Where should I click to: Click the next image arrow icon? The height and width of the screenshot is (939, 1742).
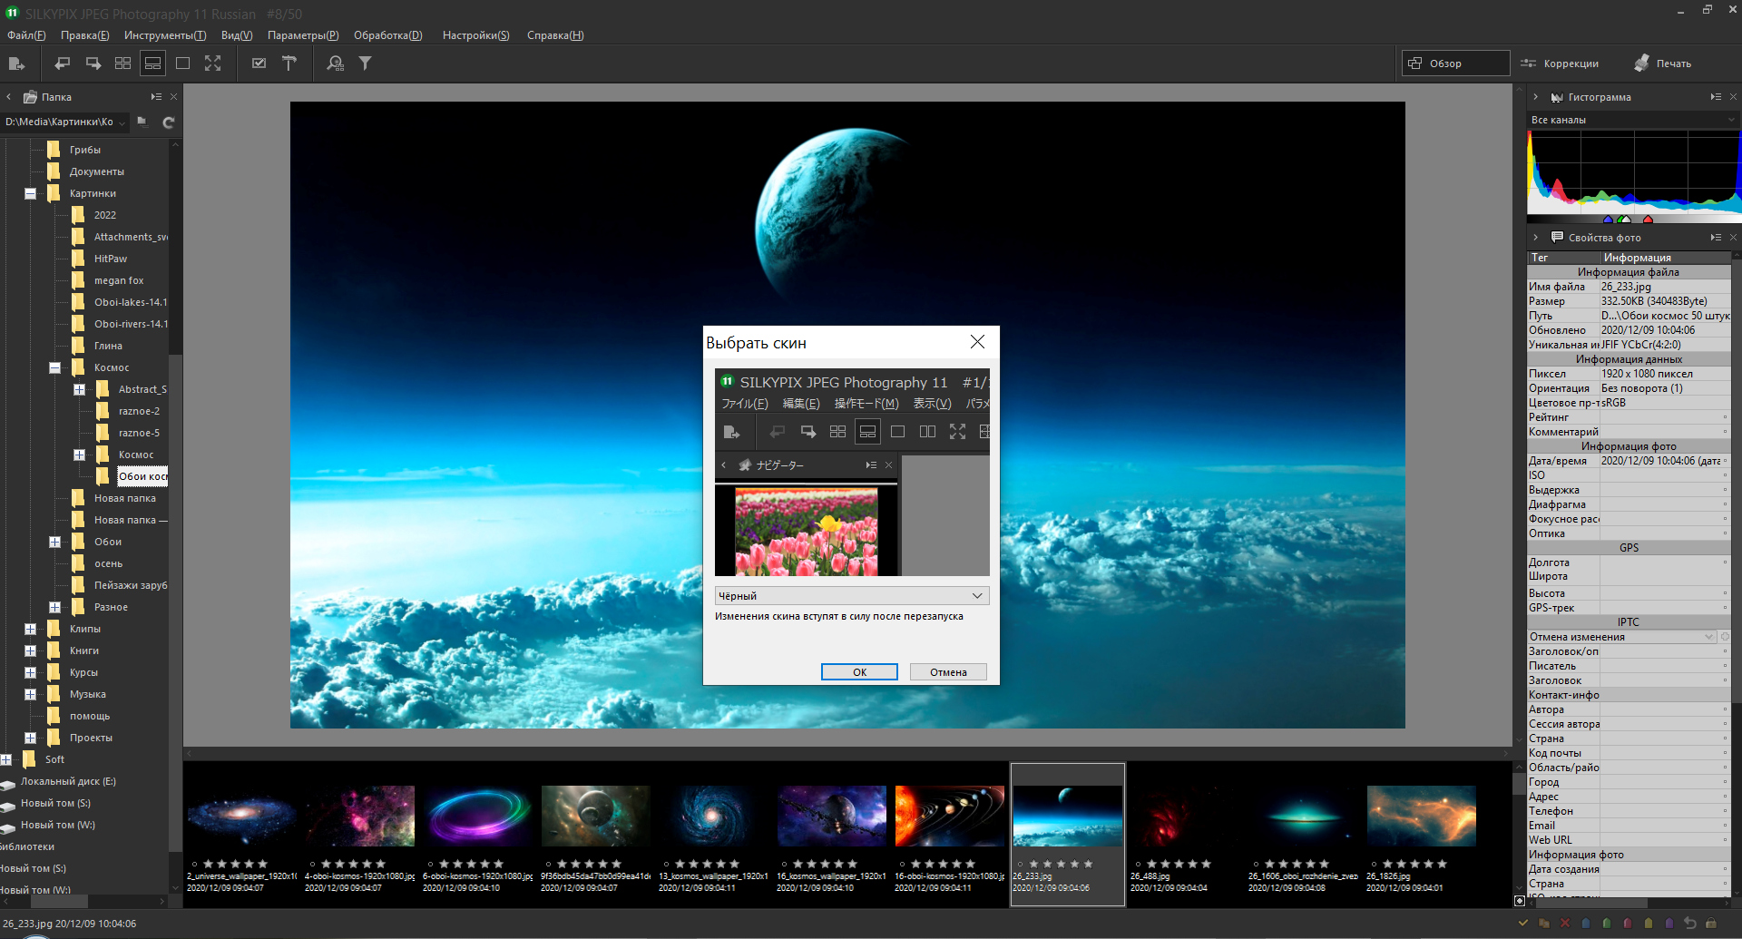pyautogui.click(x=93, y=64)
